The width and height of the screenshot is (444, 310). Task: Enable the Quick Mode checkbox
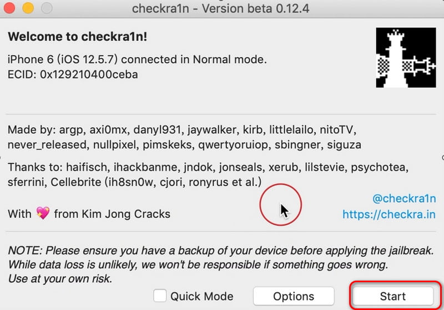click(160, 296)
